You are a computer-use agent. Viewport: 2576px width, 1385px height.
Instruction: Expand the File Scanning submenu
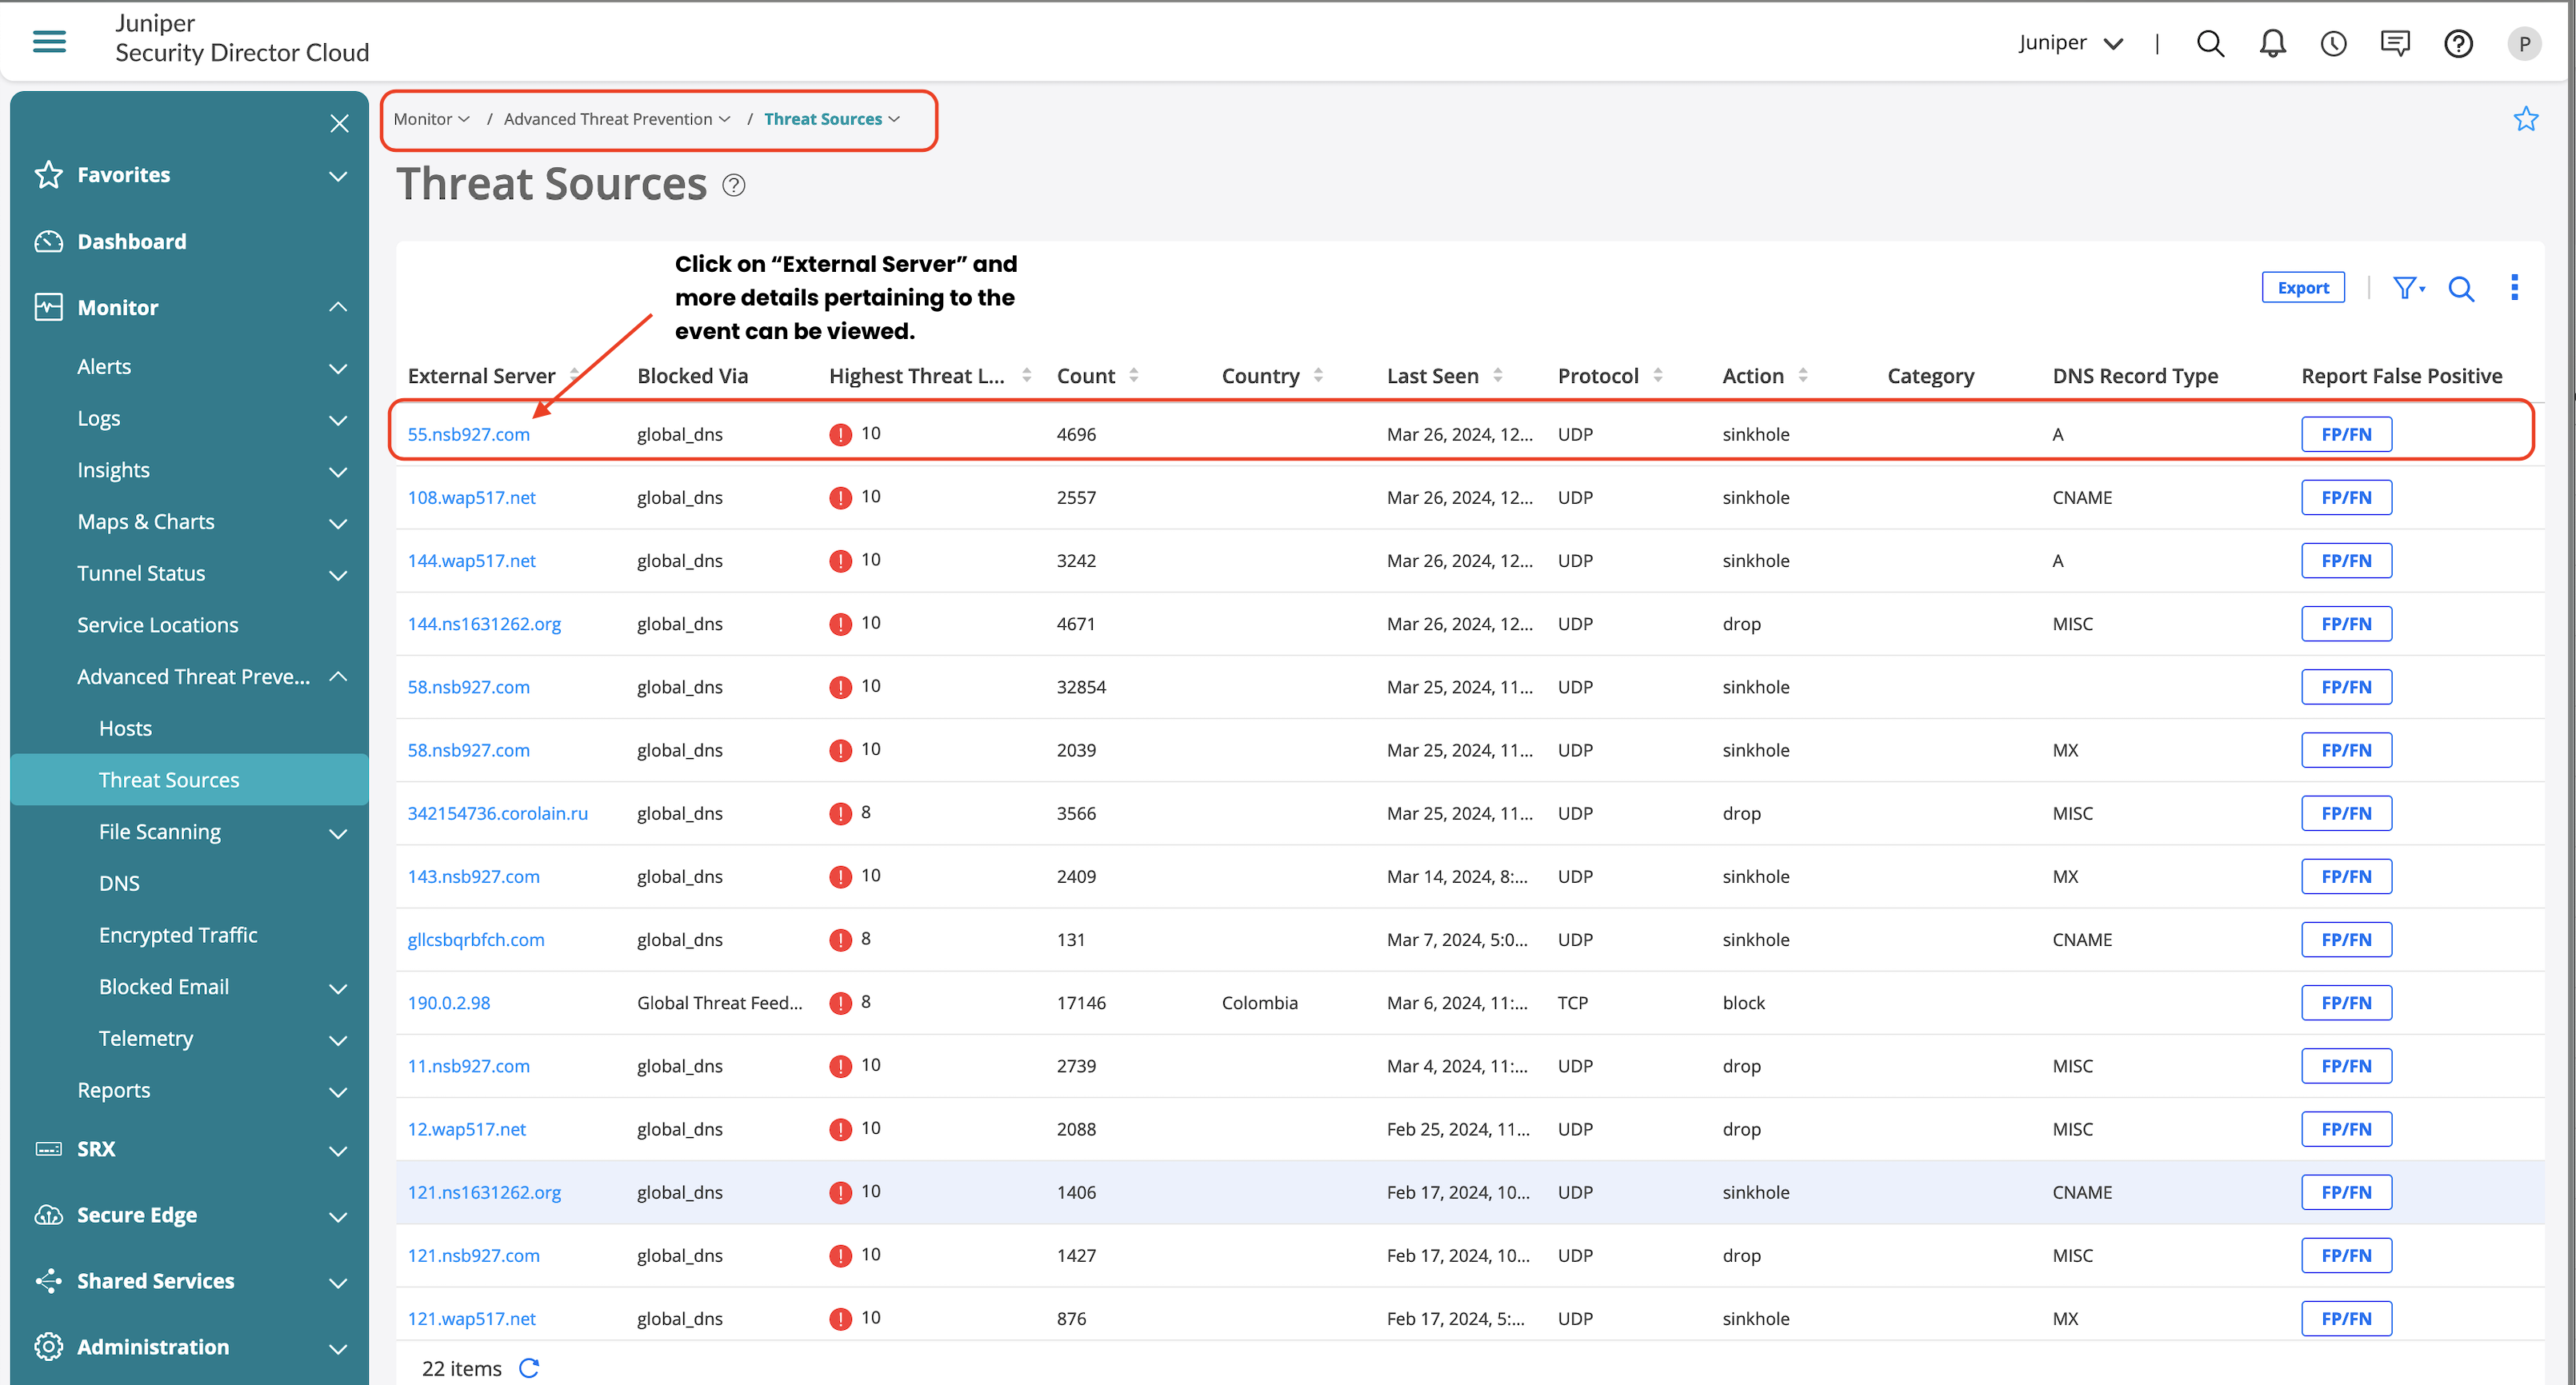point(338,832)
